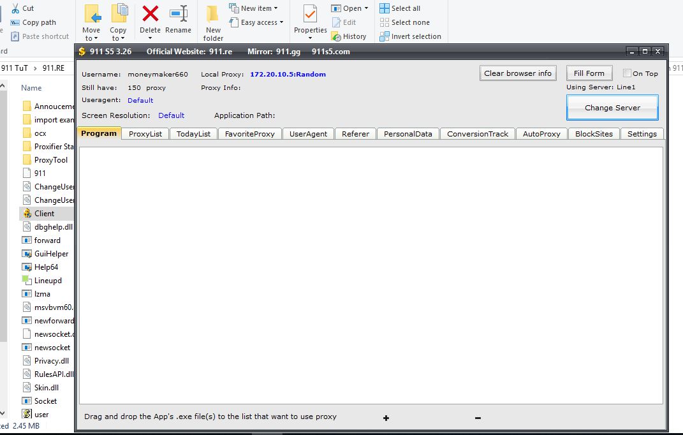
Task: Click the Name column header in Explorer
Action: [31, 87]
